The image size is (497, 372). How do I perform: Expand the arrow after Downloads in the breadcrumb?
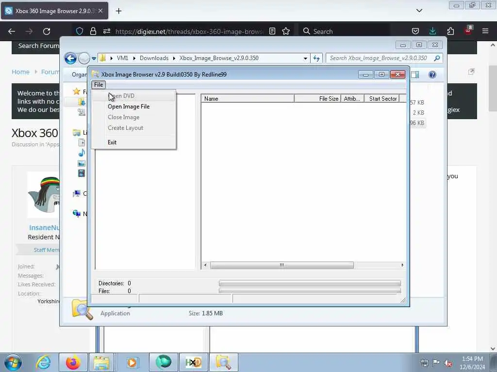174,58
